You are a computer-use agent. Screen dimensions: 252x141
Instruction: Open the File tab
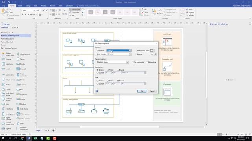pos(4,6)
